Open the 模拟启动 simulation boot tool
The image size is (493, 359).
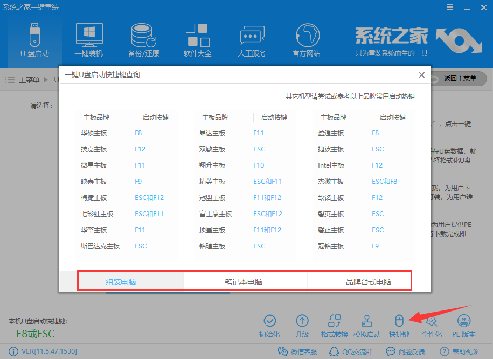[x=367, y=325]
